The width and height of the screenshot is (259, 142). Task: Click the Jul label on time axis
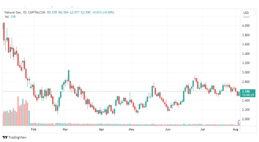(202, 129)
